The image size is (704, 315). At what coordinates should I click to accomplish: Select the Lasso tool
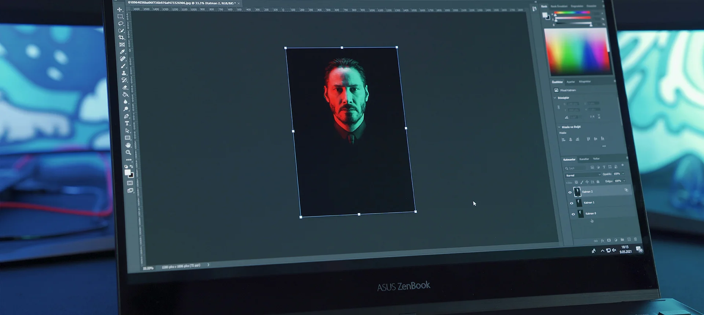click(x=121, y=23)
